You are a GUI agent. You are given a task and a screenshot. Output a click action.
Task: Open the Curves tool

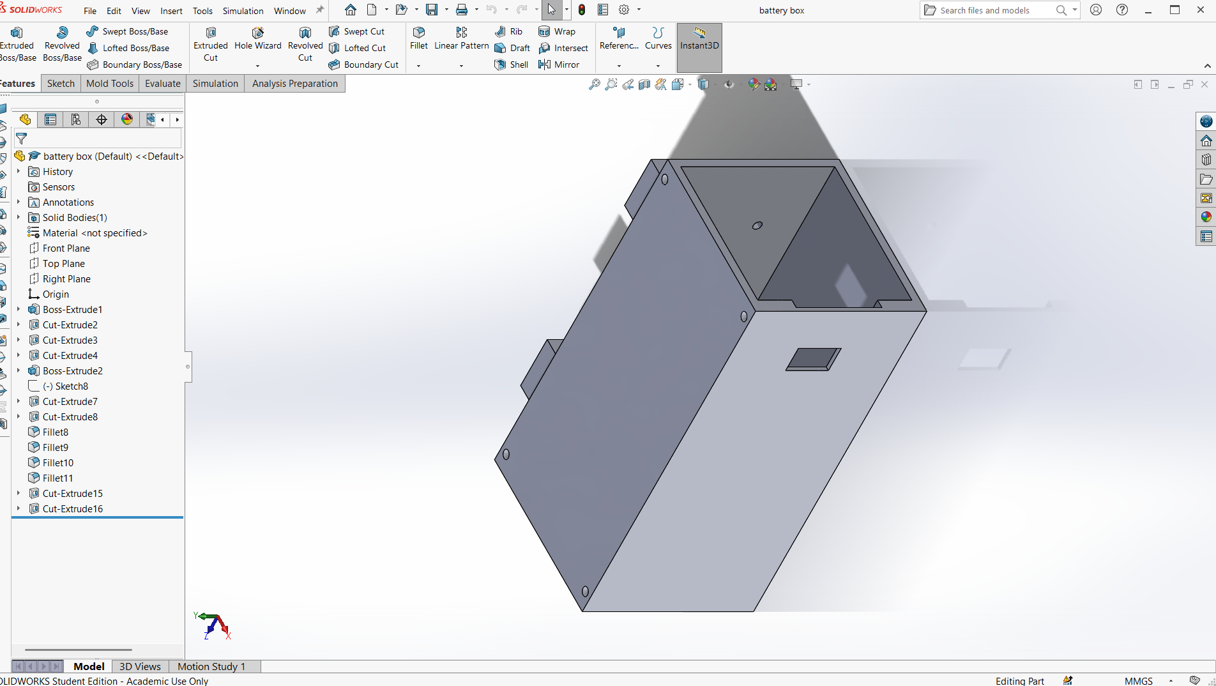pyautogui.click(x=658, y=38)
